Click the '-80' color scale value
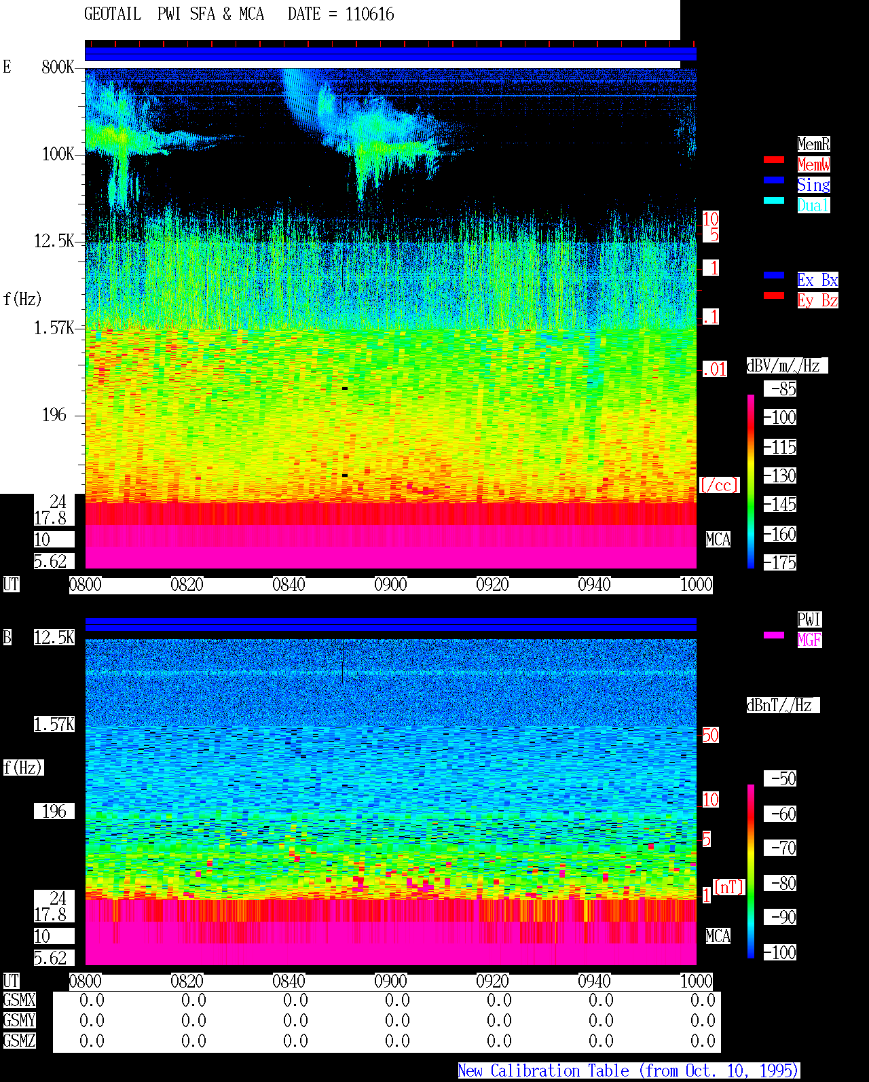This screenshot has height=1082, width=869. (781, 883)
